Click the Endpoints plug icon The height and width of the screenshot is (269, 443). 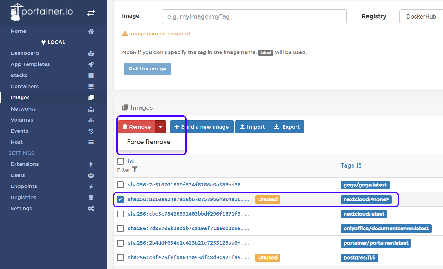pyautogui.click(x=91, y=186)
